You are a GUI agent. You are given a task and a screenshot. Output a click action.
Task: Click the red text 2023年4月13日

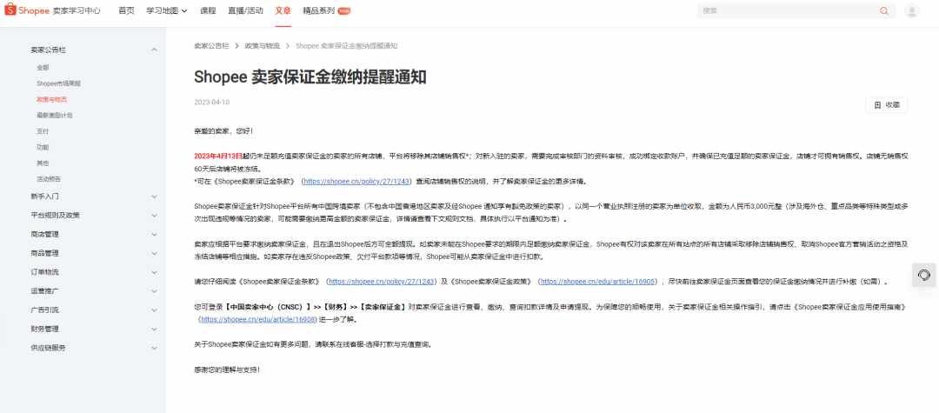click(x=218, y=156)
